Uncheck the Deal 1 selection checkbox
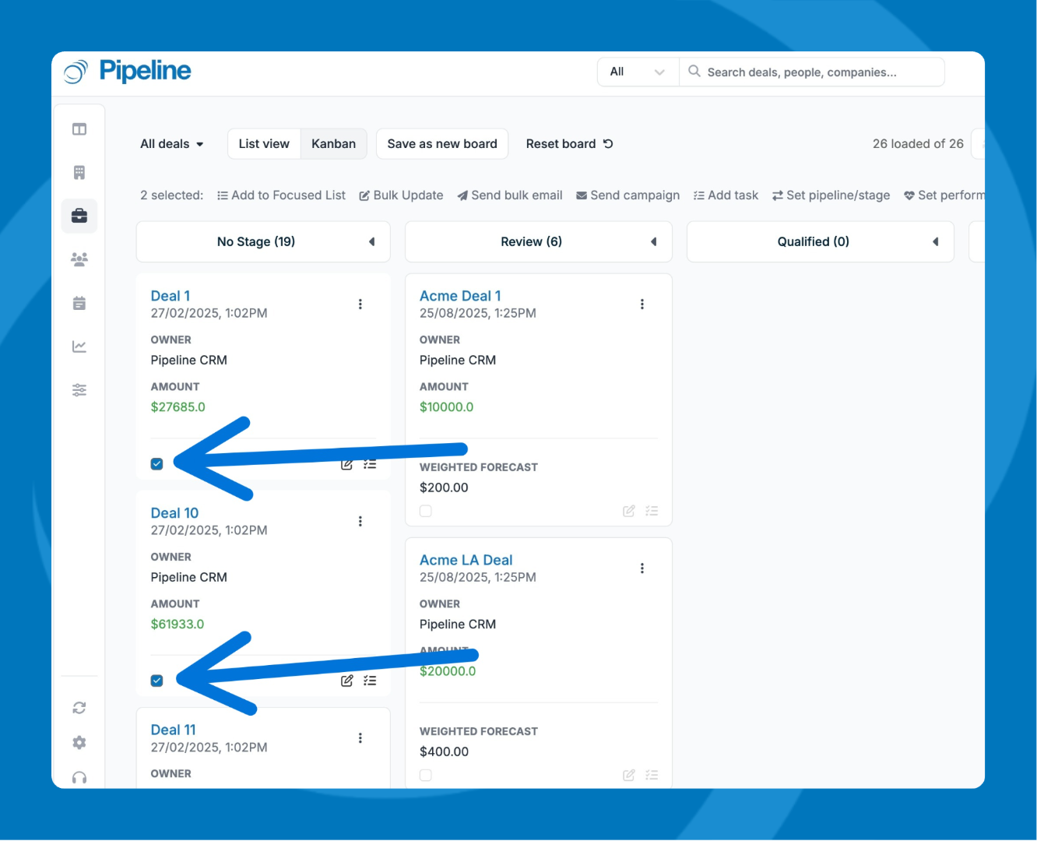This screenshot has height=841, width=1037. tap(156, 464)
